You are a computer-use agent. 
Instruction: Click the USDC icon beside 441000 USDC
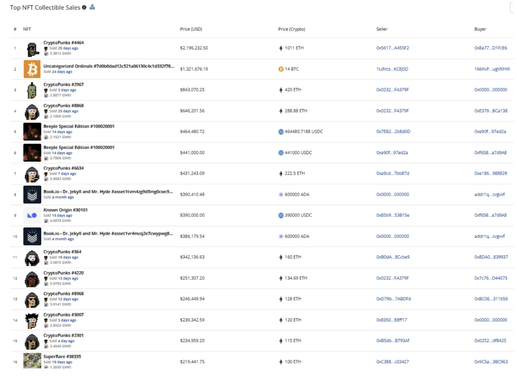click(281, 153)
